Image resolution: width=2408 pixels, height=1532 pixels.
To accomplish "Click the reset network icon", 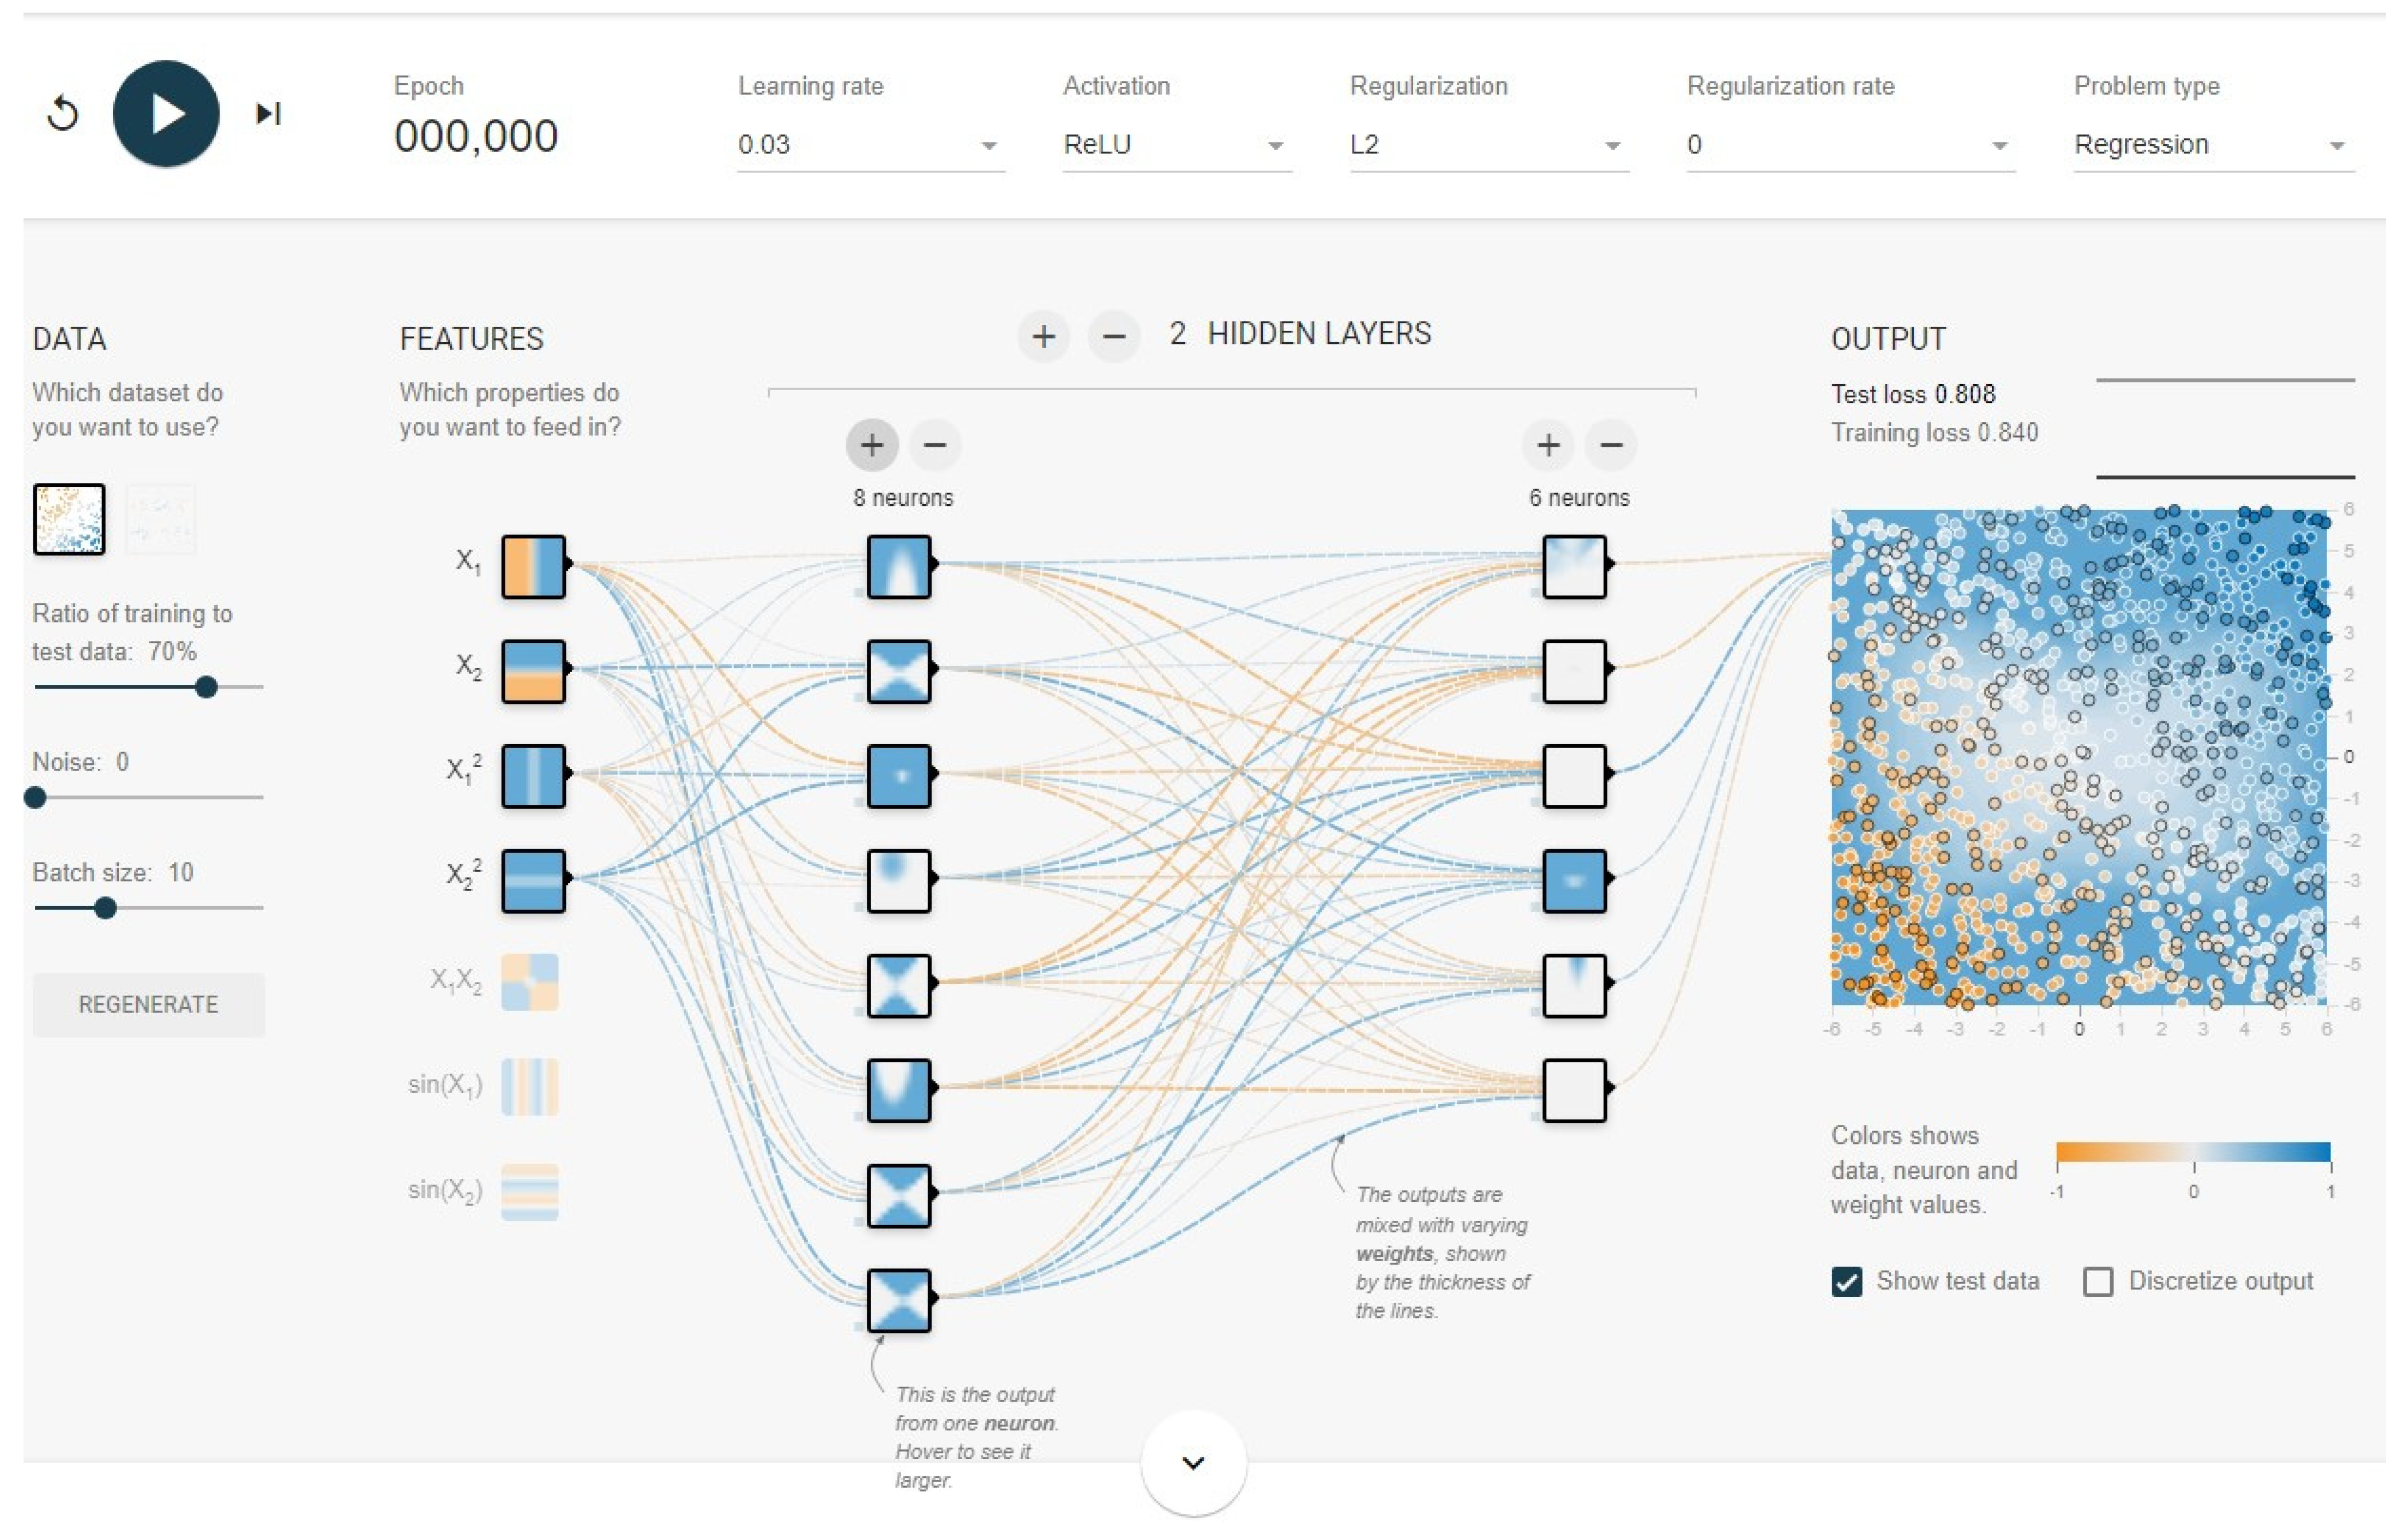I will point(63,113).
